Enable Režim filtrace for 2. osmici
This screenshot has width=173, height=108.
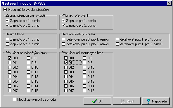tap(7, 44)
